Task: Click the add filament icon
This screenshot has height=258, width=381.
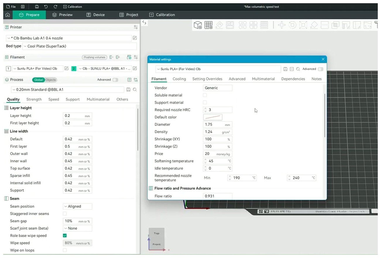Action: click(x=118, y=57)
